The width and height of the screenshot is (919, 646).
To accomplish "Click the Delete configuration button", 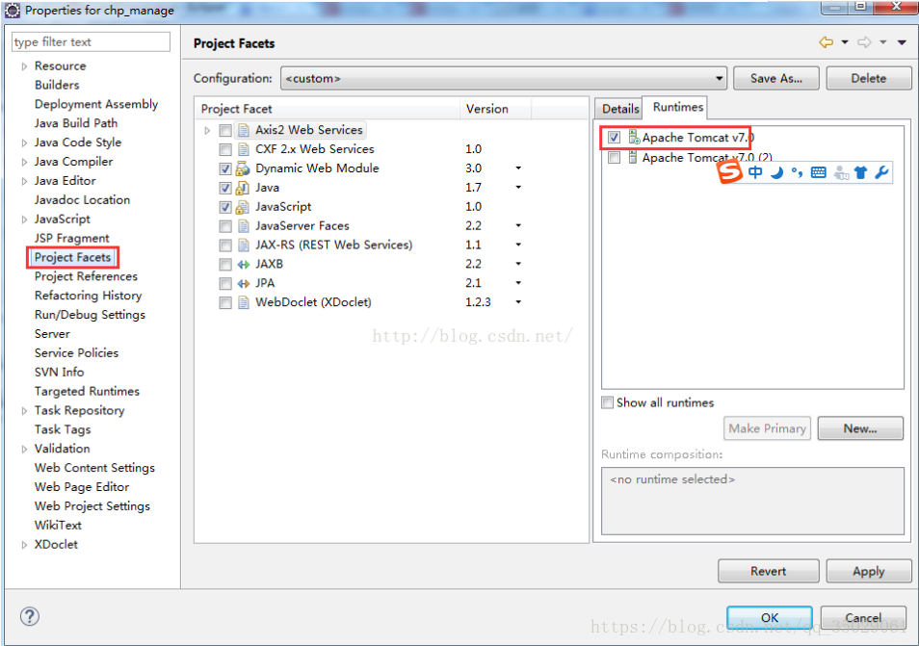I will [x=869, y=79].
